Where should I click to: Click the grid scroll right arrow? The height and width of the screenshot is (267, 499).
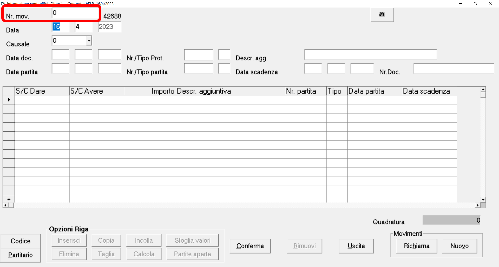[478, 205]
